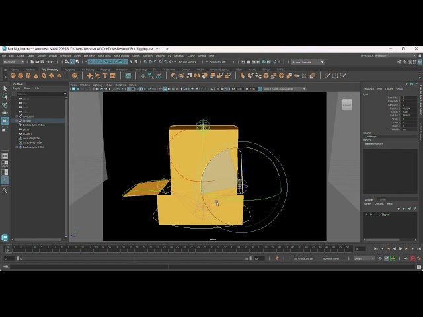Open the Channel Box Channels menu
This screenshot has width=423, height=317.
pyautogui.click(x=369, y=89)
